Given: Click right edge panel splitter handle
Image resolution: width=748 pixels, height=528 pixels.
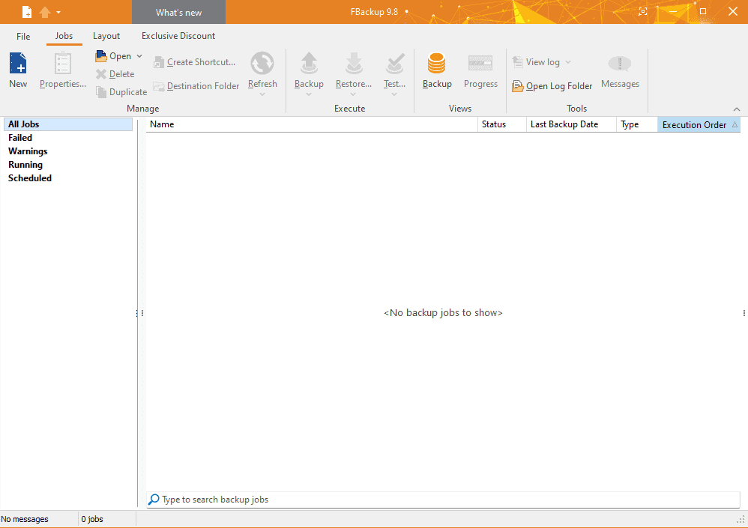Looking at the screenshot, I should pyautogui.click(x=744, y=313).
